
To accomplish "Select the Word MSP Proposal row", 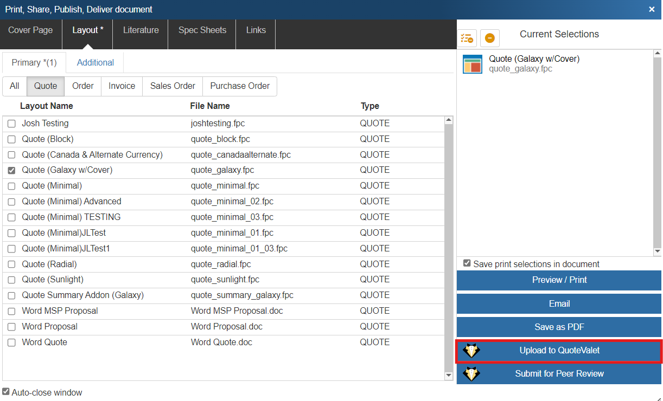I will (60, 311).
